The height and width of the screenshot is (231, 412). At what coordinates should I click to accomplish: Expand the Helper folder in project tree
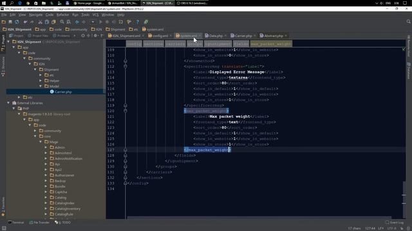pyautogui.click(x=41, y=81)
